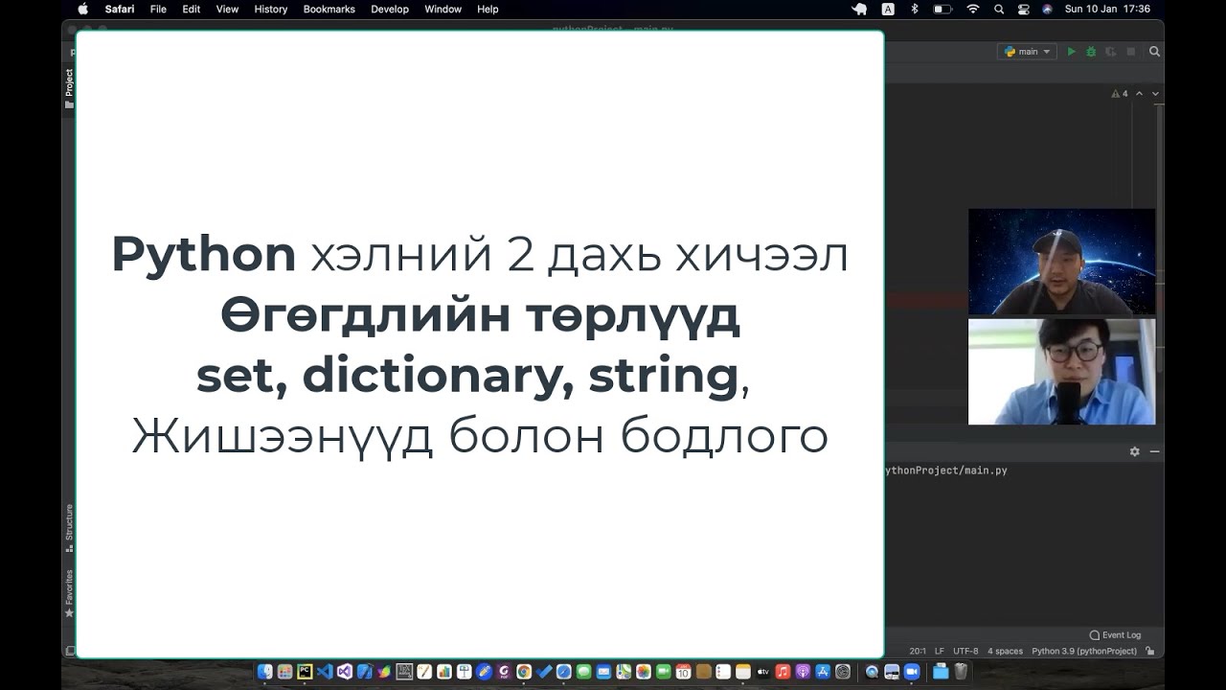Open the Edit menu
The image size is (1226, 690).
click(x=192, y=9)
